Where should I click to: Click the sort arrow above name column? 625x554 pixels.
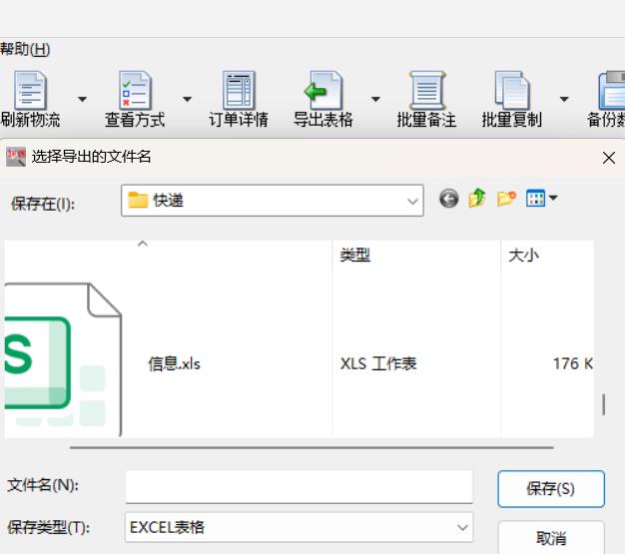click(143, 244)
